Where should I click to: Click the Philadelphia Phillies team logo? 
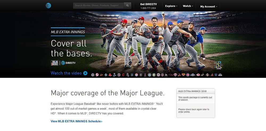point(175,75)
